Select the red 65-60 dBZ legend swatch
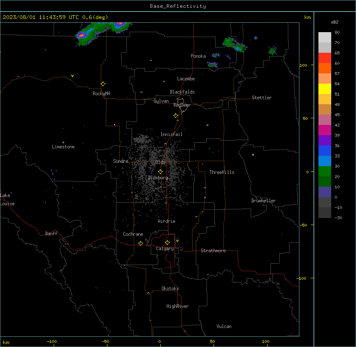Image resolution: width=356 pixels, height=347 pixels. [325, 58]
